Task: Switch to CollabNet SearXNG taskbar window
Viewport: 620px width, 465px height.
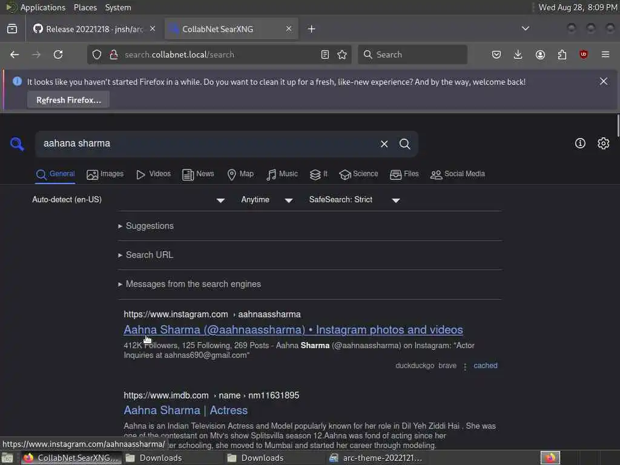Action: tap(70, 458)
